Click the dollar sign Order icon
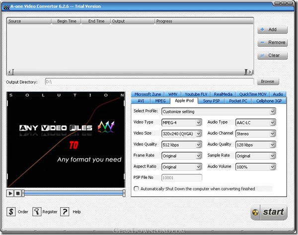 click(x=11, y=212)
